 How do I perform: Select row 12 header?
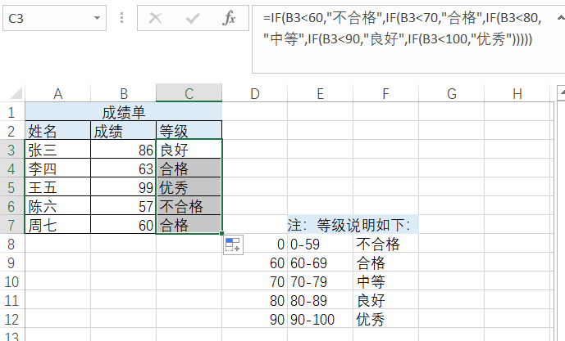pos(12,318)
